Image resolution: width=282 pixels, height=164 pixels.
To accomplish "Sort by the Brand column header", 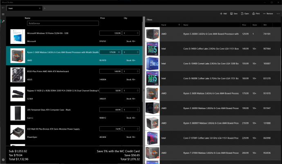I will (x=170, y=25).
